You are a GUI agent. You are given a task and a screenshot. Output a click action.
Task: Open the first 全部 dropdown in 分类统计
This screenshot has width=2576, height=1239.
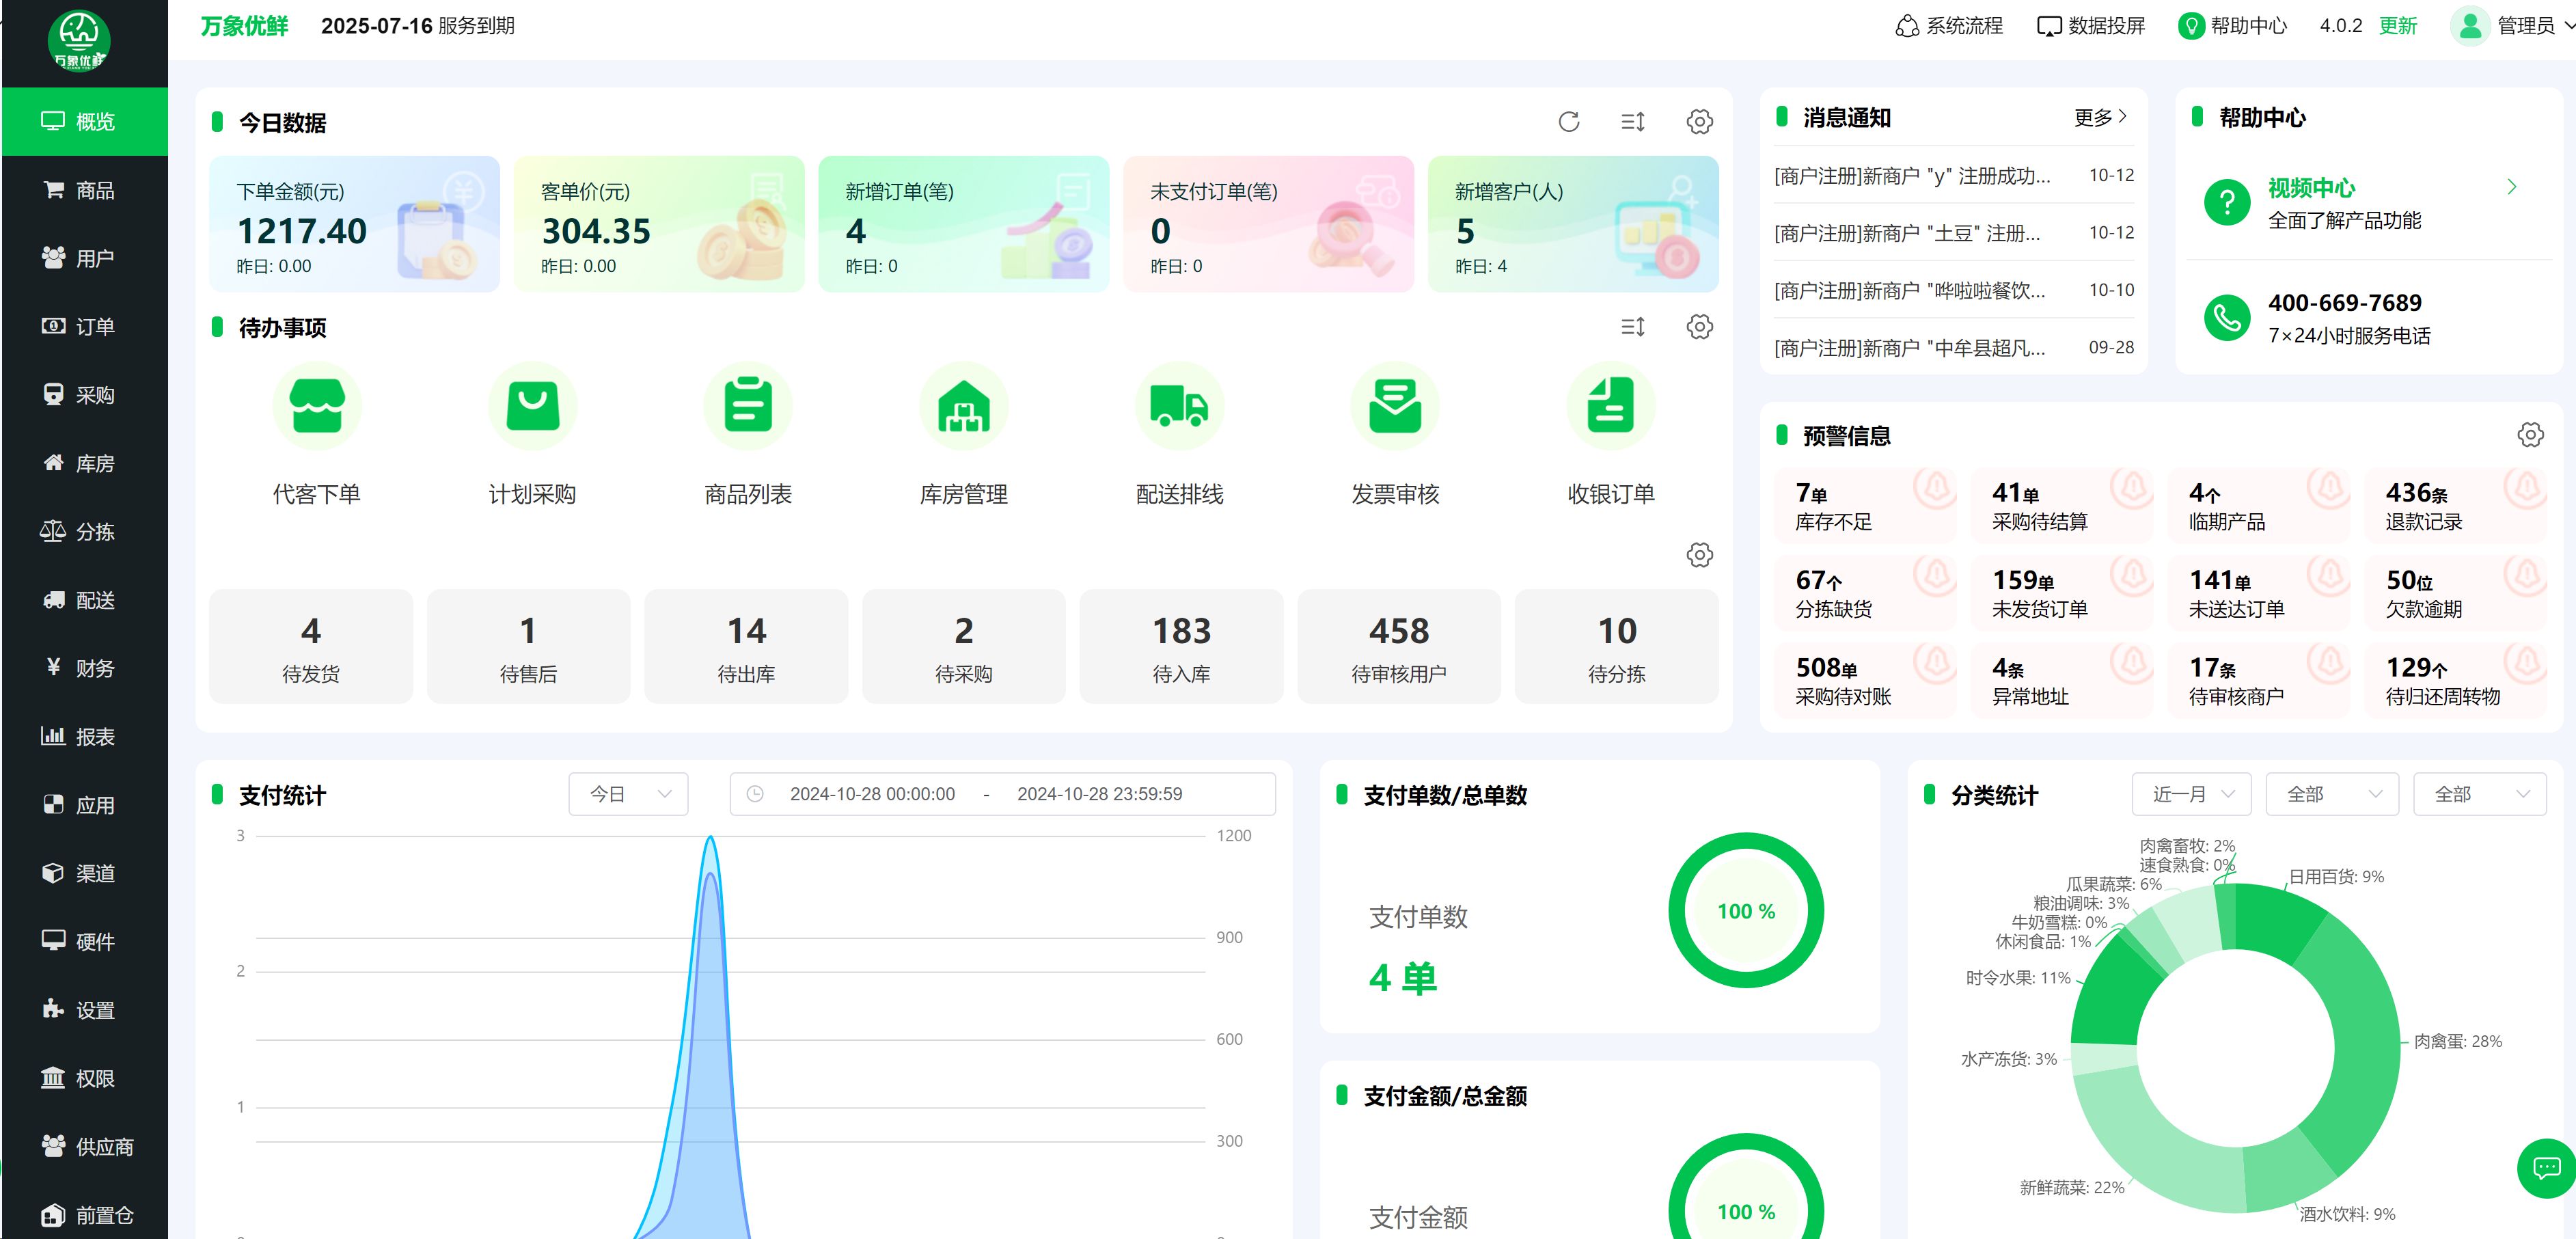coord(2332,794)
